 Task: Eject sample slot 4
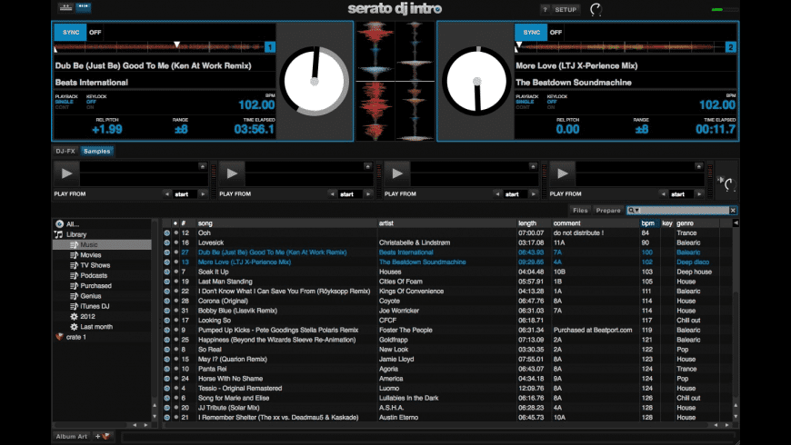[698, 166]
